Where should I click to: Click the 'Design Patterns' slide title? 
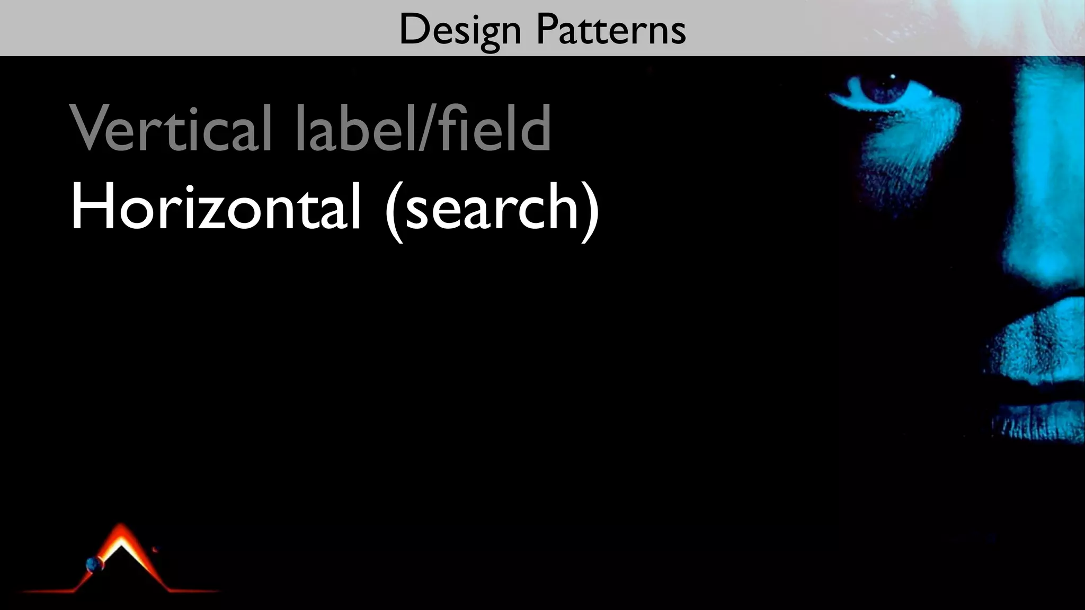[542, 30]
